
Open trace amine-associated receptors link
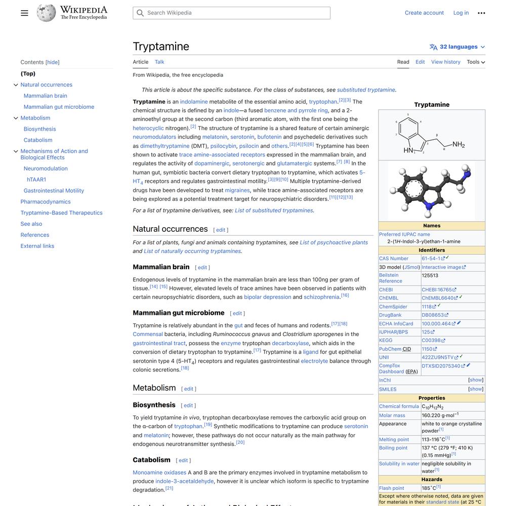tap(222, 154)
